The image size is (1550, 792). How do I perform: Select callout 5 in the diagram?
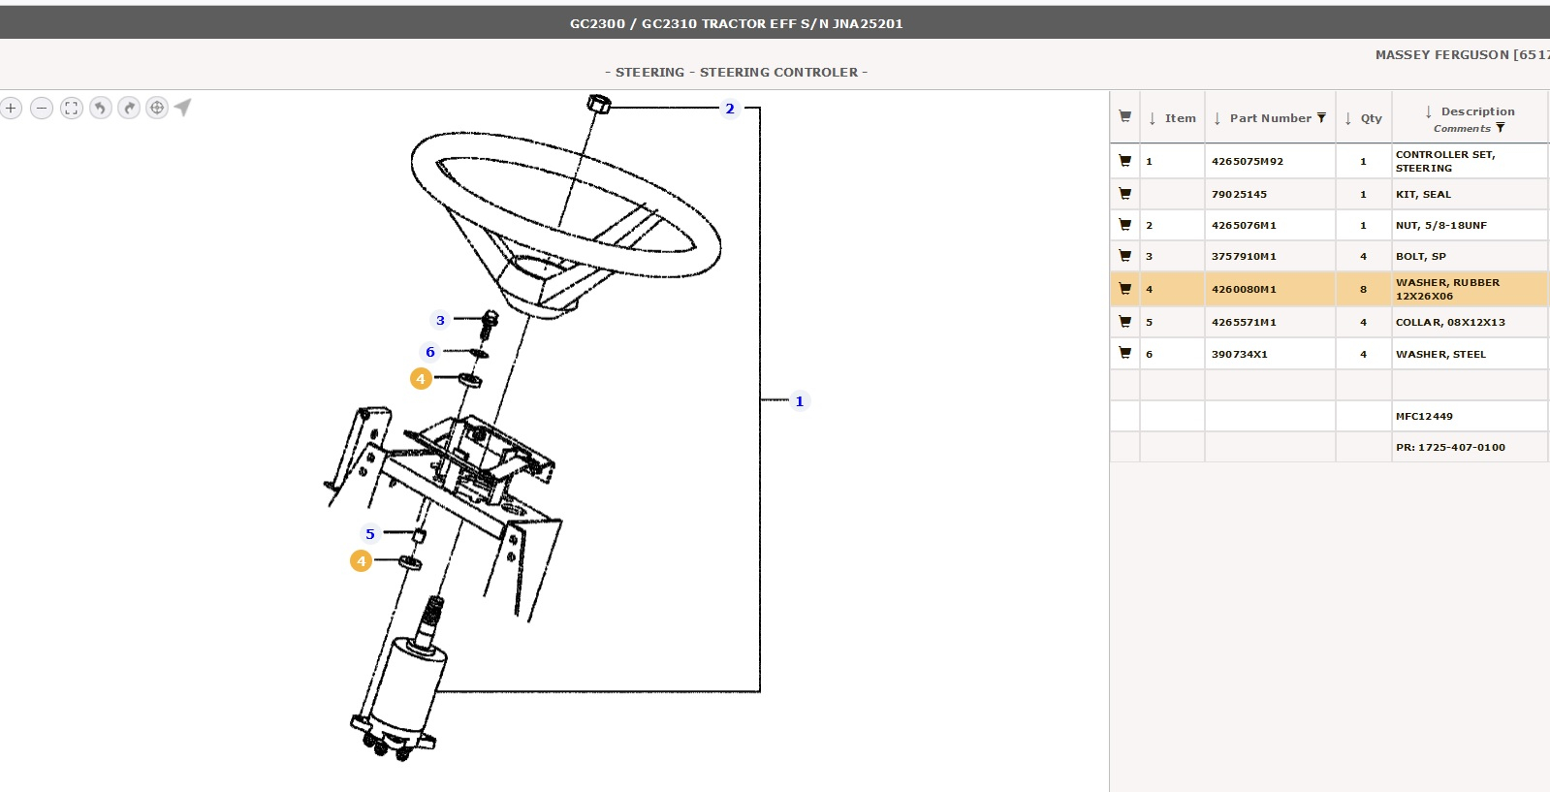(x=369, y=534)
